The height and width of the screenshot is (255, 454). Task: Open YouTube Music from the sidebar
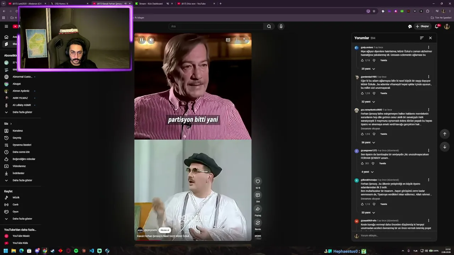[21, 236]
